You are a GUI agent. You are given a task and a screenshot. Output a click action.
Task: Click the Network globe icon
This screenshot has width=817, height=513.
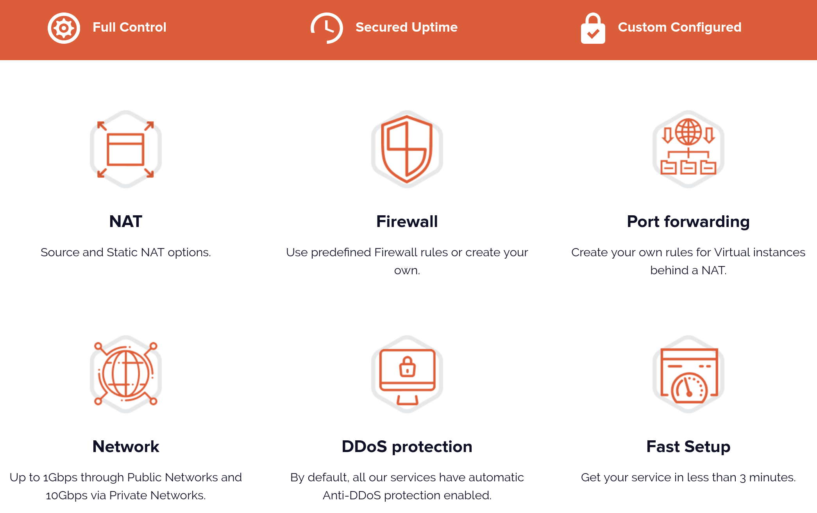point(126,374)
